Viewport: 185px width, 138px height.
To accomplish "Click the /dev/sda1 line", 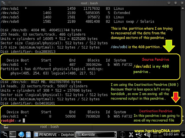I will [x=62, y=9].
